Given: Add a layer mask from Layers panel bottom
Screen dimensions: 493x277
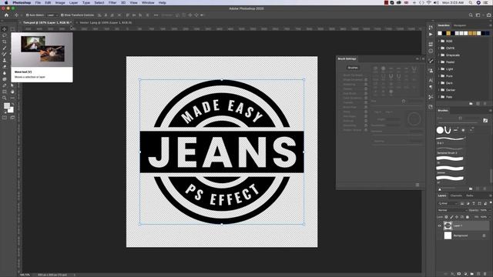Looking at the screenshot, I should click(x=459, y=274).
